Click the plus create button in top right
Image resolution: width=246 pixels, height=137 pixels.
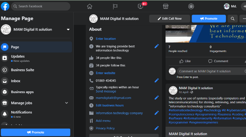coord(244,6)
